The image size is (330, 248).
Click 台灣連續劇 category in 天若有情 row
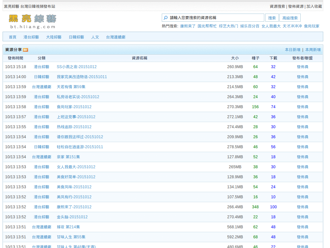[x=42, y=87]
